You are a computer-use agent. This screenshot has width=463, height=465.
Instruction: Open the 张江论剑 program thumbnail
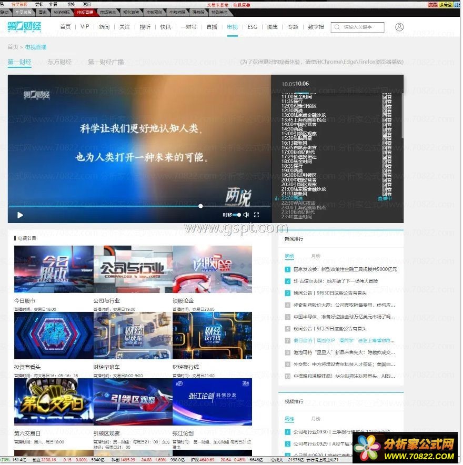click(x=213, y=402)
